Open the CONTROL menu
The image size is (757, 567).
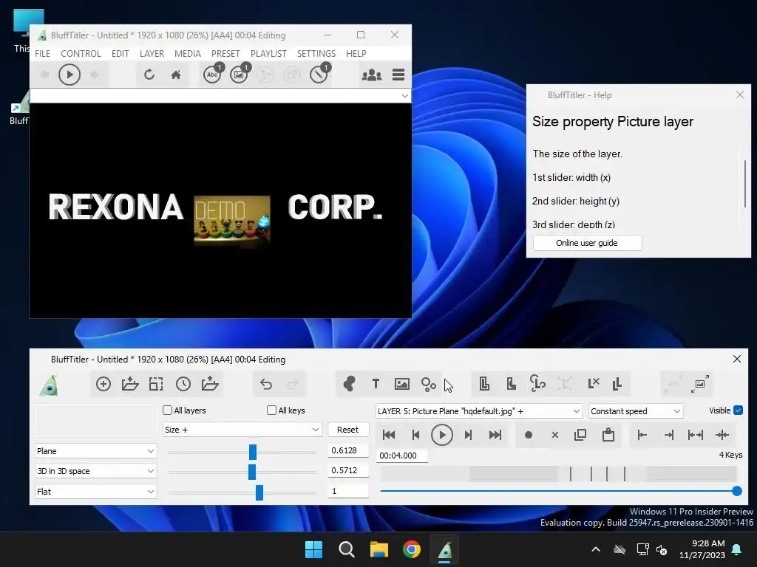tap(81, 53)
